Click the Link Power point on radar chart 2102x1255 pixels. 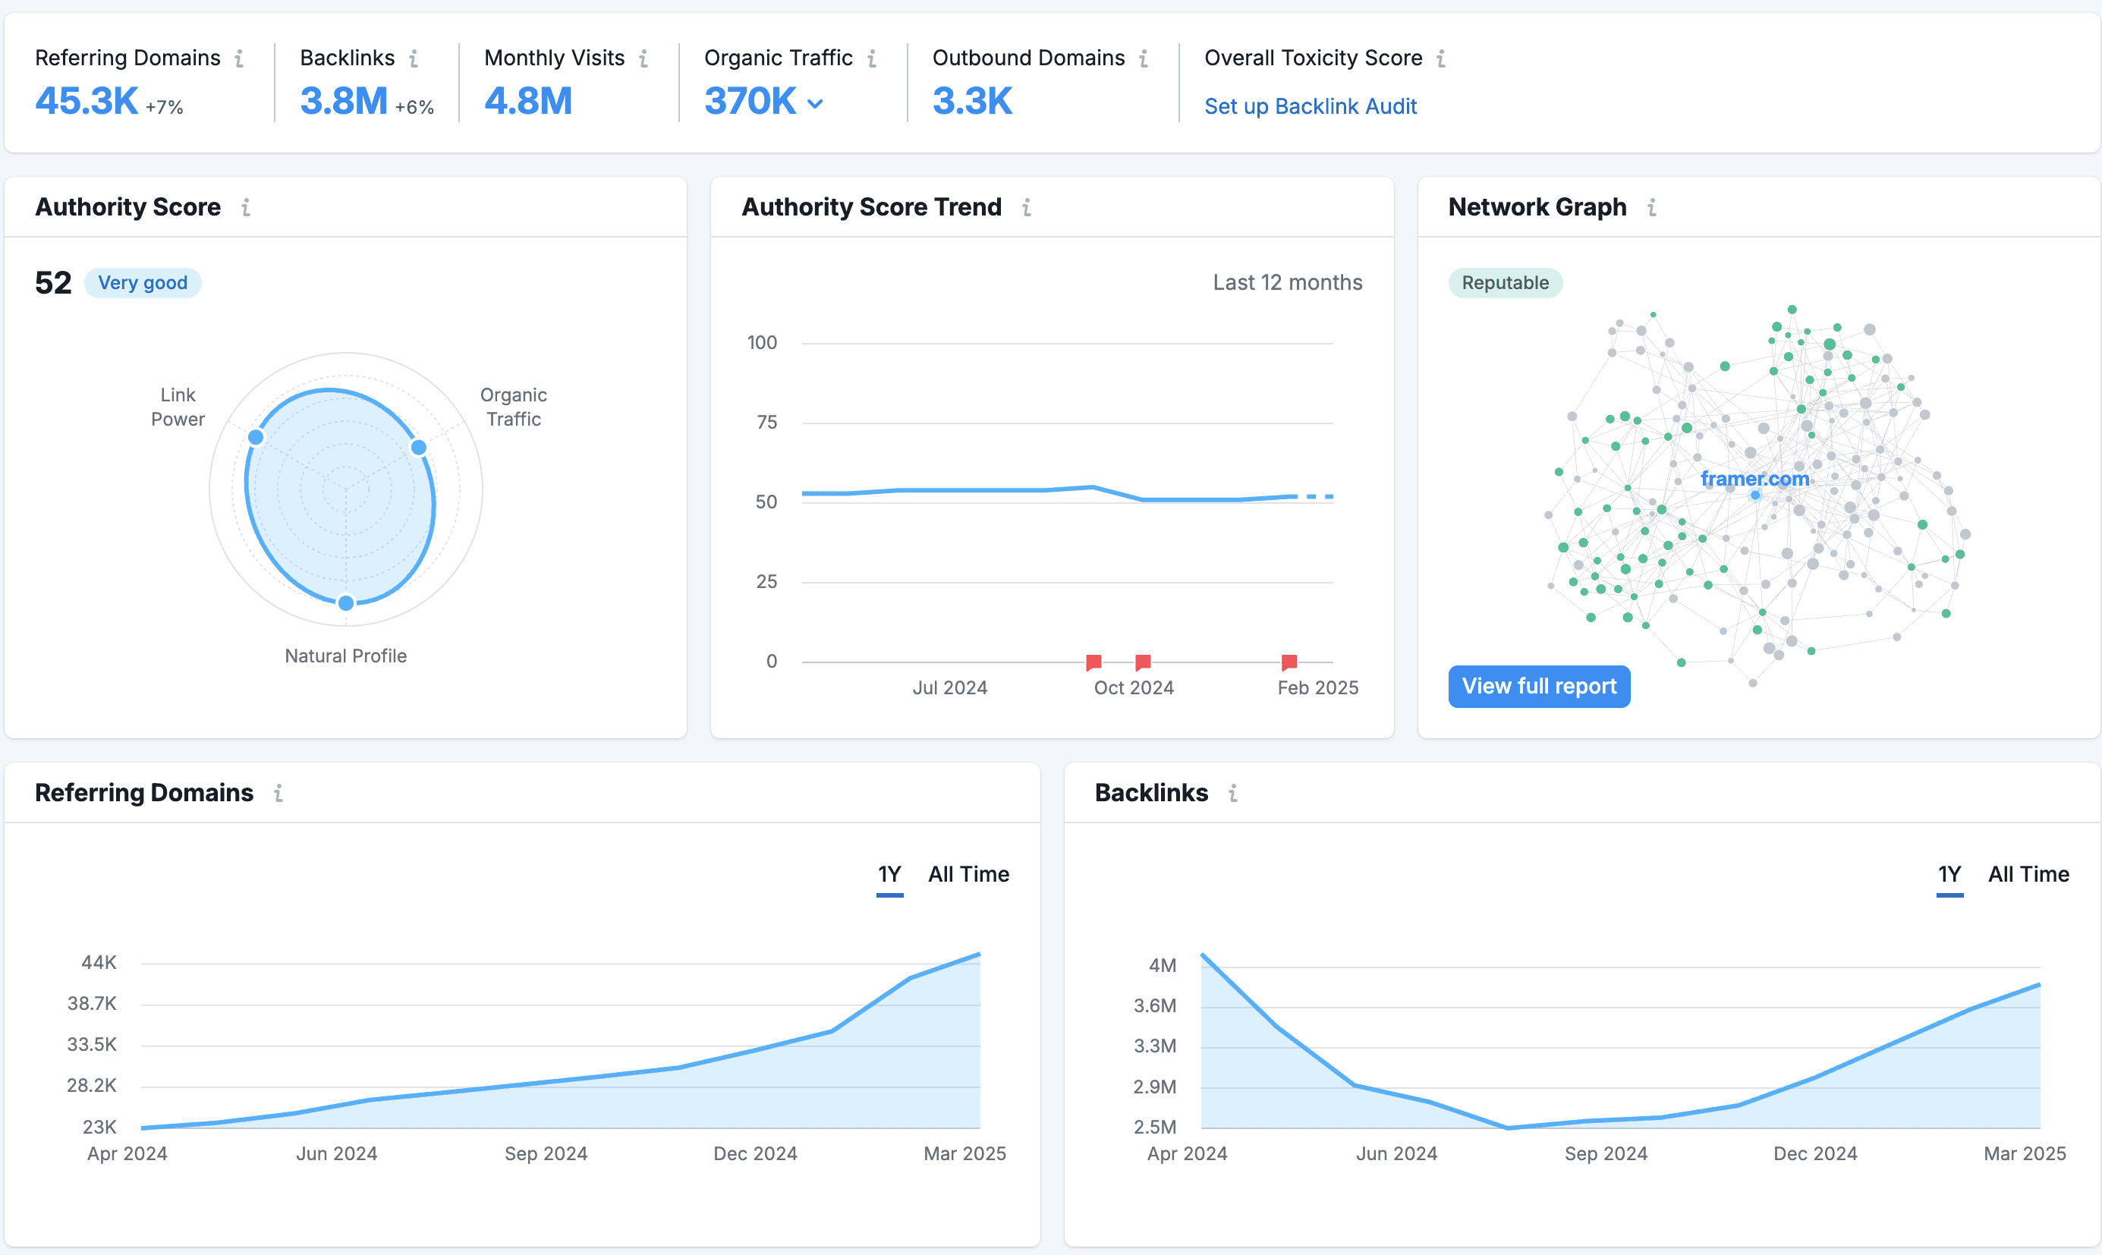coord(256,437)
